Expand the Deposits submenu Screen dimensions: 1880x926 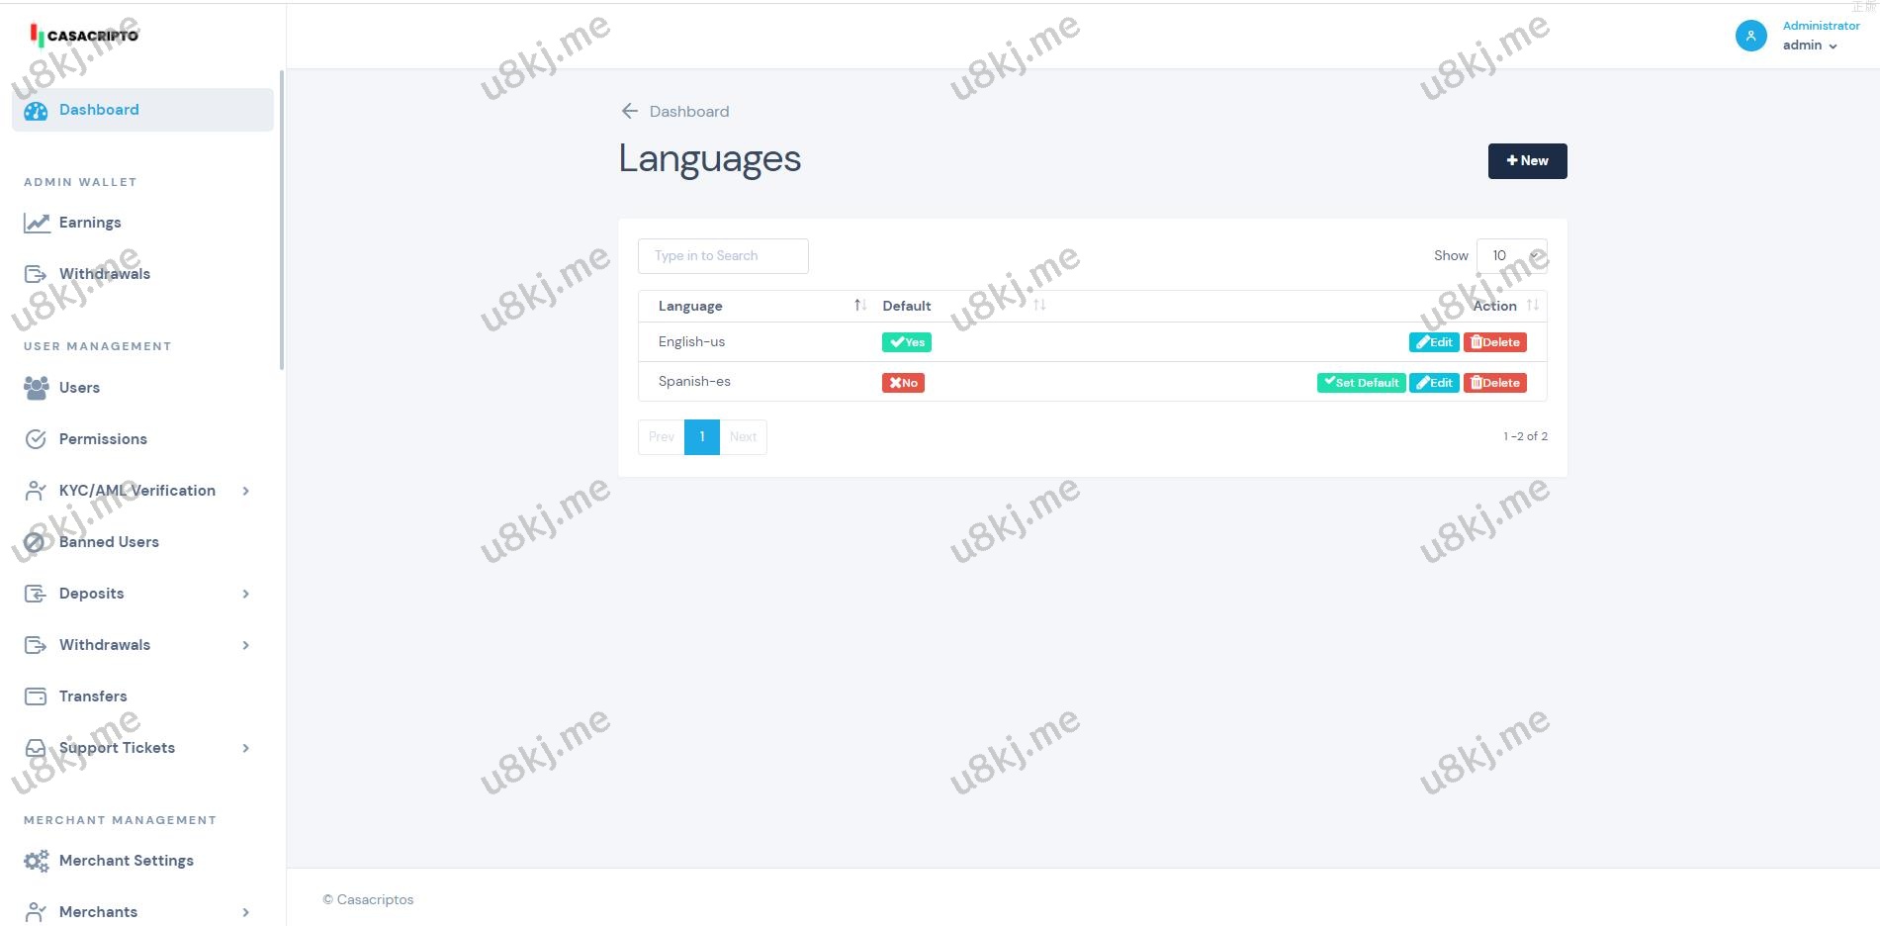point(245,594)
